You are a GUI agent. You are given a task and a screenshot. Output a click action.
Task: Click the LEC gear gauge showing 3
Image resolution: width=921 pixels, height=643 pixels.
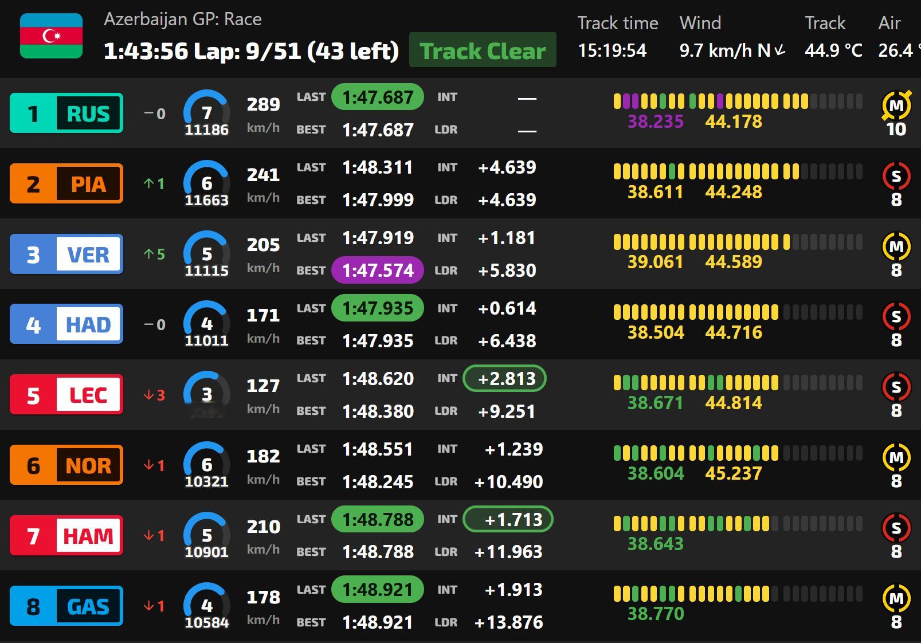click(206, 394)
